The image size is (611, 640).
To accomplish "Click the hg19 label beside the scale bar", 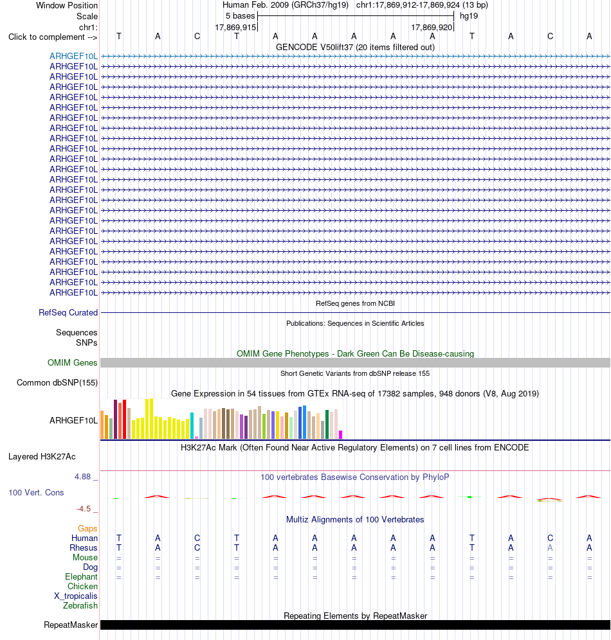I will (x=468, y=16).
